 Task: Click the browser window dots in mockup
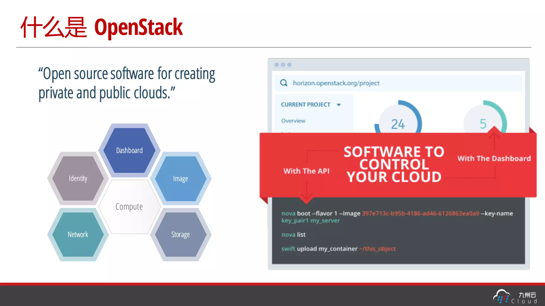[283, 65]
